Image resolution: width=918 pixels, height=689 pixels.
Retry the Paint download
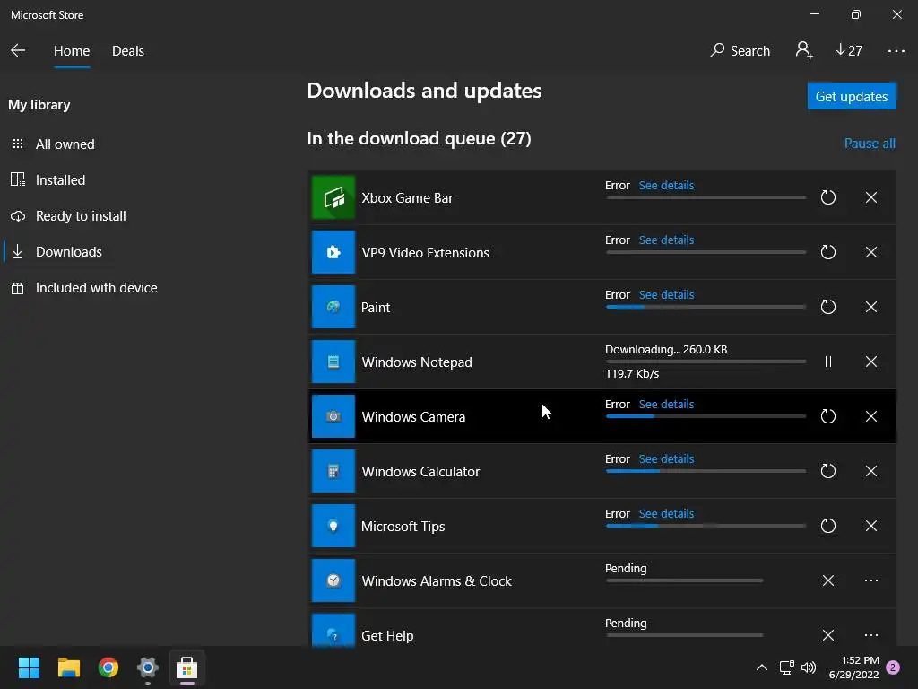(827, 307)
